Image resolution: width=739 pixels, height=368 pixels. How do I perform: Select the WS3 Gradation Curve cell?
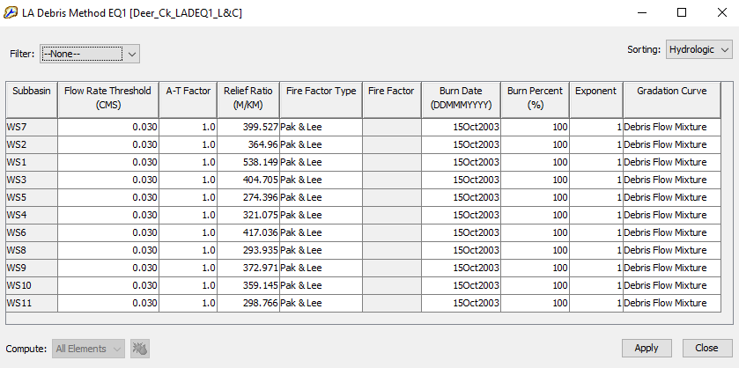click(x=671, y=180)
